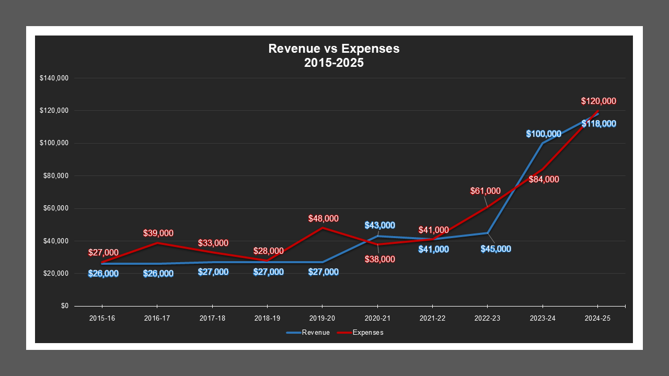
Task: Click the $39,000 expenses data label
Action: point(158,233)
